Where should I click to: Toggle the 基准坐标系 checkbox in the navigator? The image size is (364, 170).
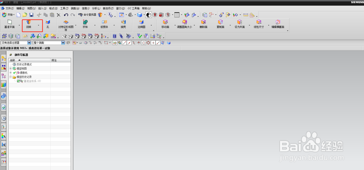[x=18, y=81]
